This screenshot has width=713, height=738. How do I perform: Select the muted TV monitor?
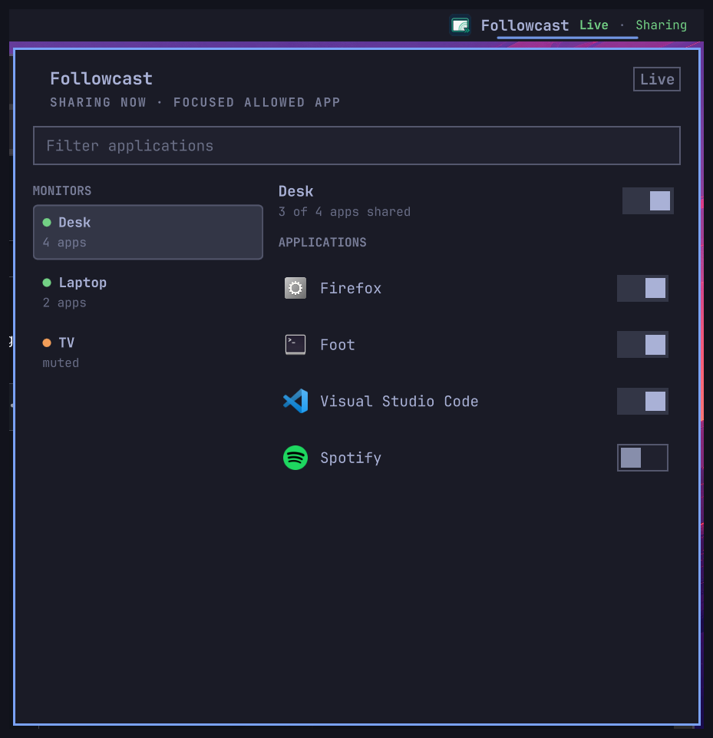pyautogui.click(x=147, y=352)
